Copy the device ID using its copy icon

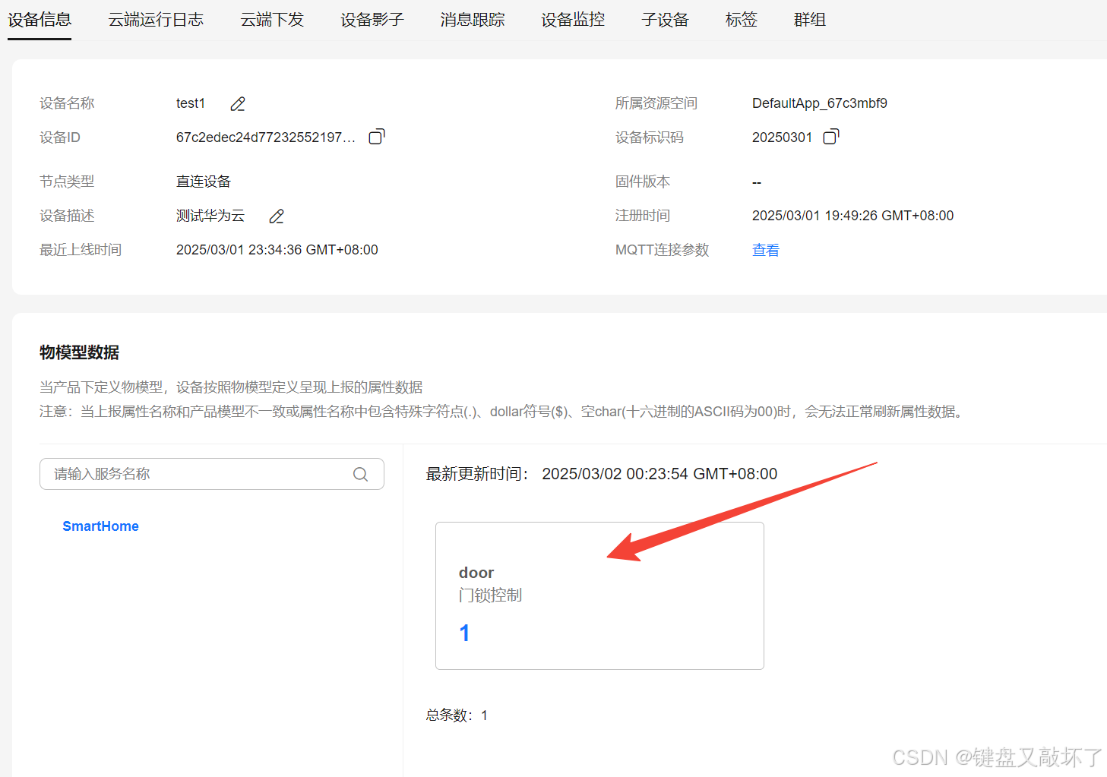[375, 137]
